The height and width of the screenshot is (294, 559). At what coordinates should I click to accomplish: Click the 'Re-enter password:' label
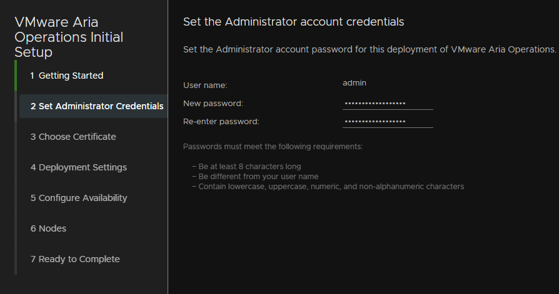(221, 122)
